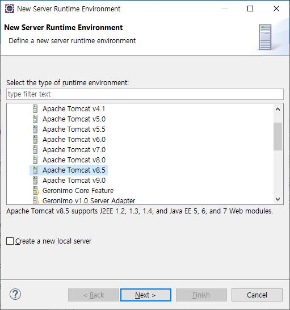The height and width of the screenshot is (310, 290).
Task: Open help via the question mark icon
Action: click(15, 294)
